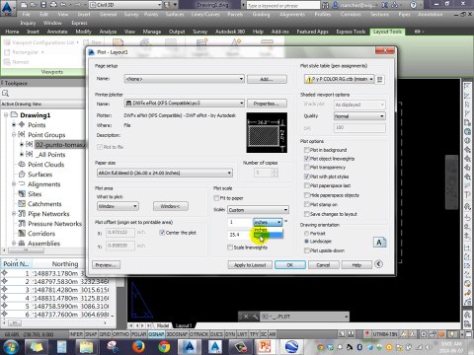This screenshot has width=474, height=355.
Task: Select the Surfaces node
Action: pyautogui.click(x=39, y=175)
